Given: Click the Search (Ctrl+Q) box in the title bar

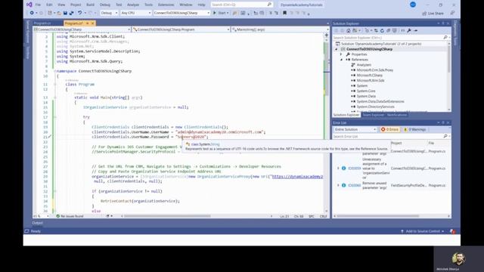Looking at the screenshot, I should tap(242, 5).
